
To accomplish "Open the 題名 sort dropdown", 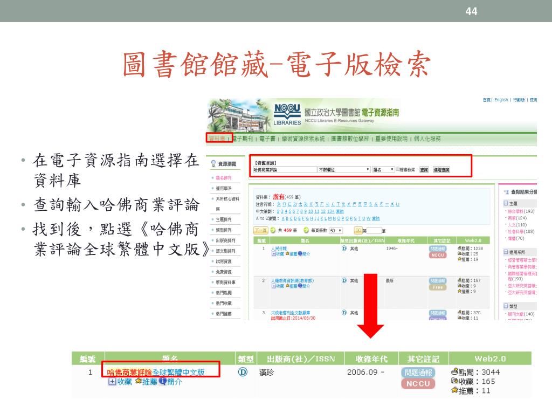I will [383, 170].
